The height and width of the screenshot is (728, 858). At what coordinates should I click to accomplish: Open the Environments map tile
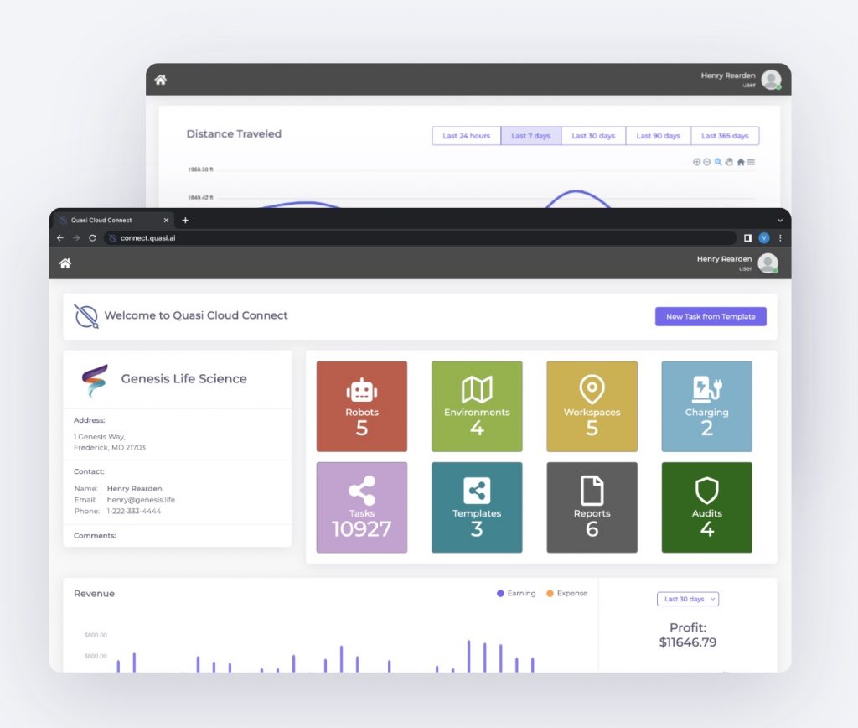click(x=477, y=407)
